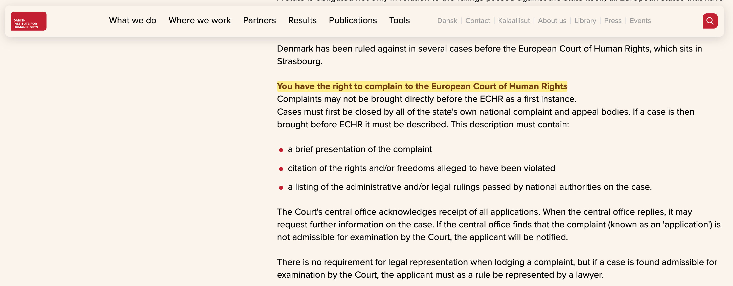The width and height of the screenshot is (733, 286).
Task: Open the What we do menu
Action: 132,20
